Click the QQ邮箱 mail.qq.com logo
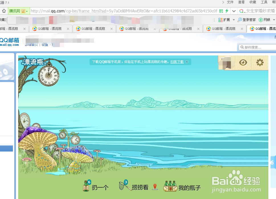This screenshot has width=276, height=199. (9, 42)
